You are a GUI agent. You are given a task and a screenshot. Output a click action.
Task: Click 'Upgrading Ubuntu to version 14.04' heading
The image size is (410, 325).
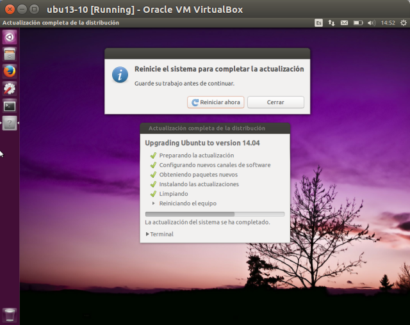(x=202, y=143)
